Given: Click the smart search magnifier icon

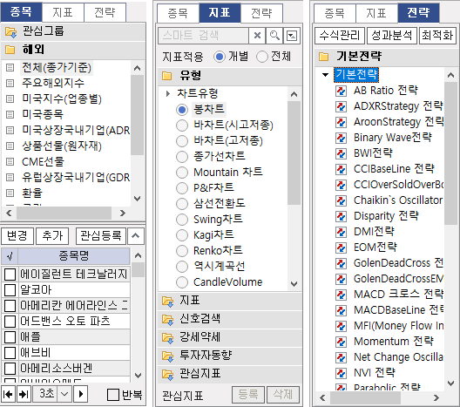Looking at the screenshot, I should click(x=274, y=36).
